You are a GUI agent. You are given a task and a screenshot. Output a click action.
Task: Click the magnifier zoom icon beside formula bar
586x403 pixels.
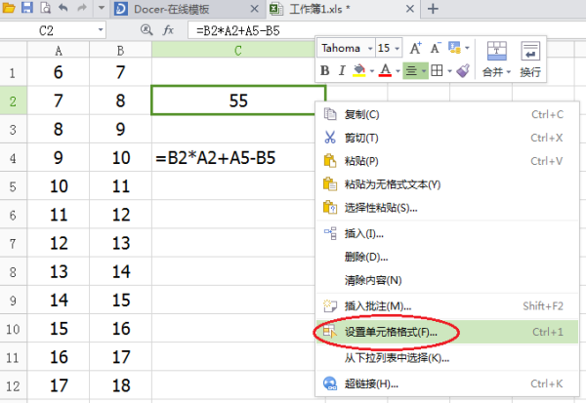146,30
